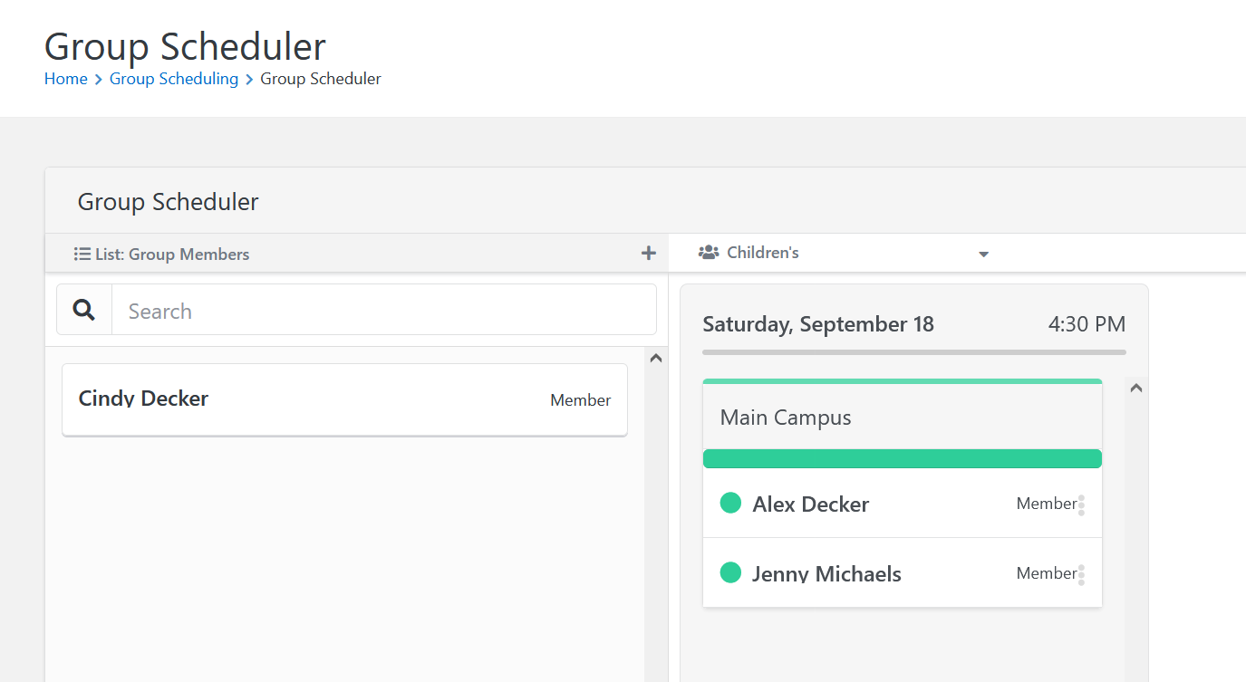Toggle Cindy Decker's Member status

pos(580,399)
